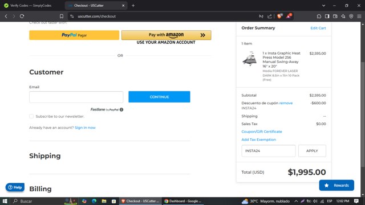Toggle the browser sidebar panel icon

pyautogui.click(x=327, y=17)
